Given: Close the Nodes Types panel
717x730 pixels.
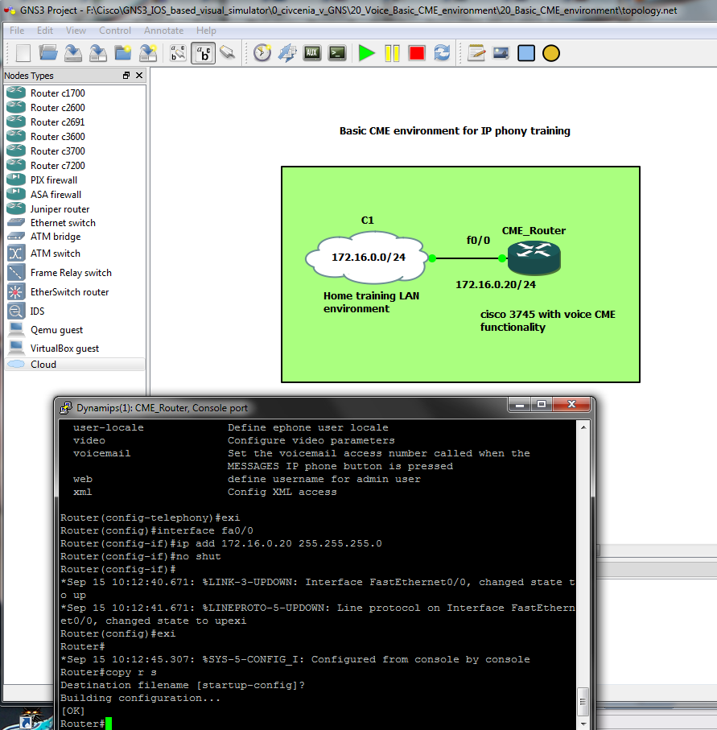Looking at the screenshot, I should (139, 76).
